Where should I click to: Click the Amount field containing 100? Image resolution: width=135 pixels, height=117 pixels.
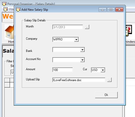pyautogui.click(x=63, y=70)
